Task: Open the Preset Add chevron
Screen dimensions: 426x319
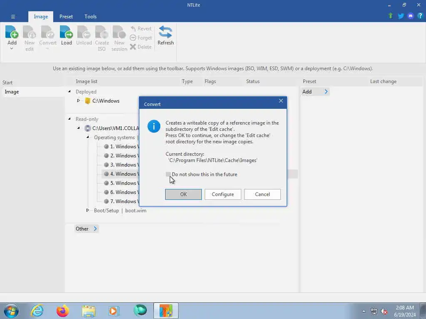Action: click(x=326, y=92)
